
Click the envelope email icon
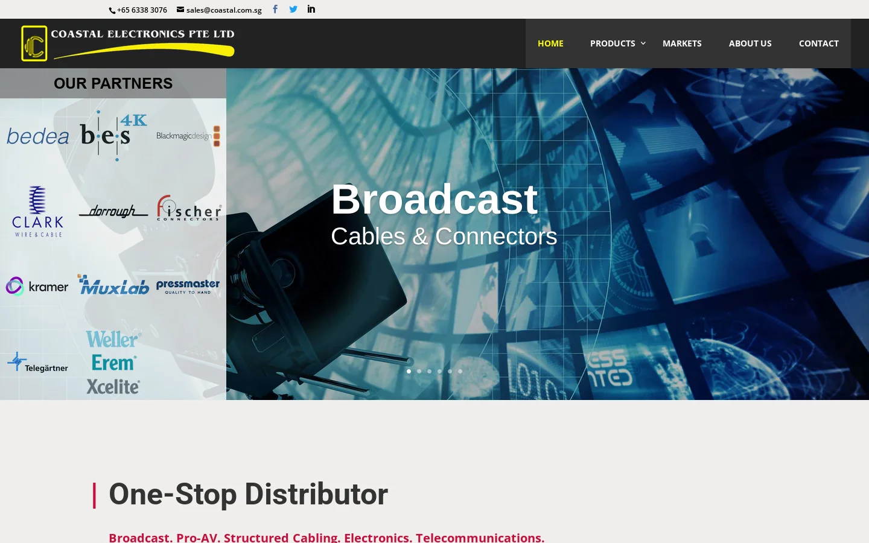tap(180, 10)
